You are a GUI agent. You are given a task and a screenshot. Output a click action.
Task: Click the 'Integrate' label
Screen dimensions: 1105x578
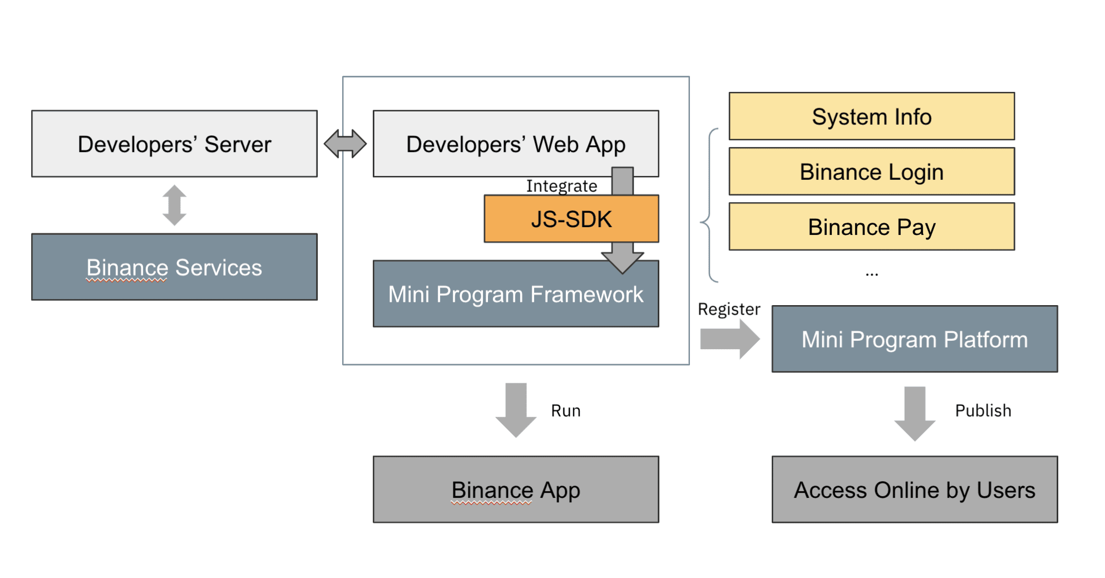tap(562, 186)
